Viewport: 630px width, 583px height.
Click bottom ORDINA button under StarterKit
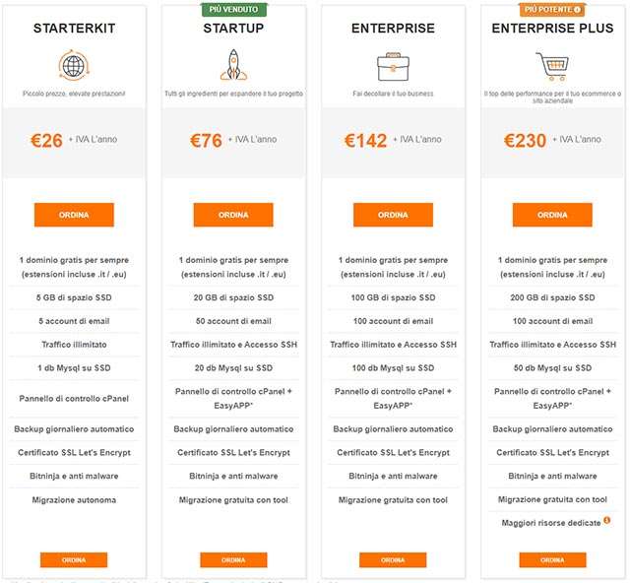tap(73, 559)
